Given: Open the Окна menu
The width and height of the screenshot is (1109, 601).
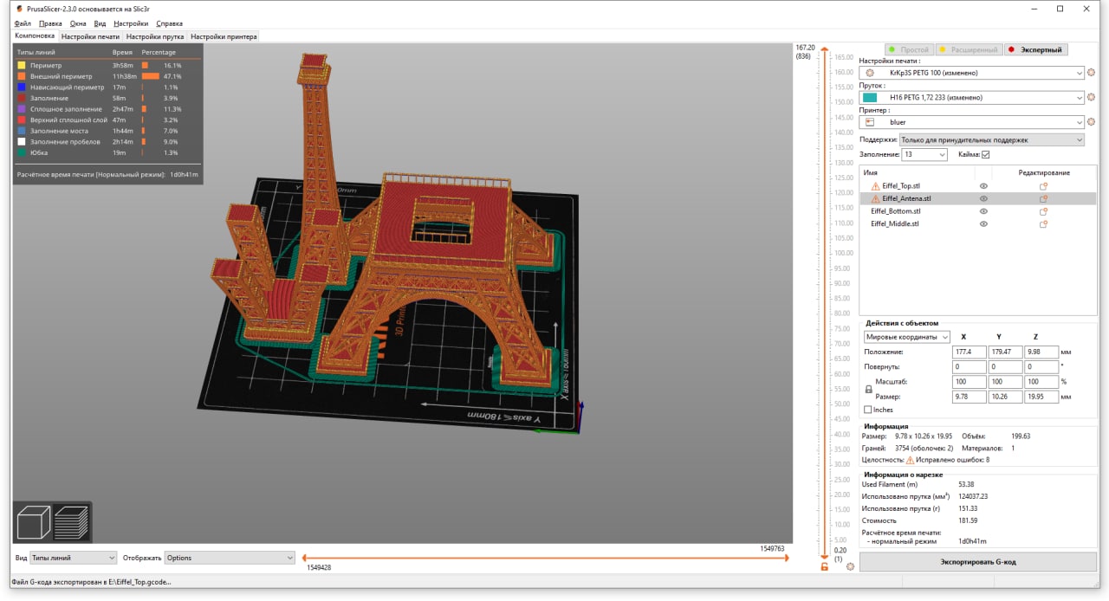Looking at the screenshot, I should click(78, 23).
